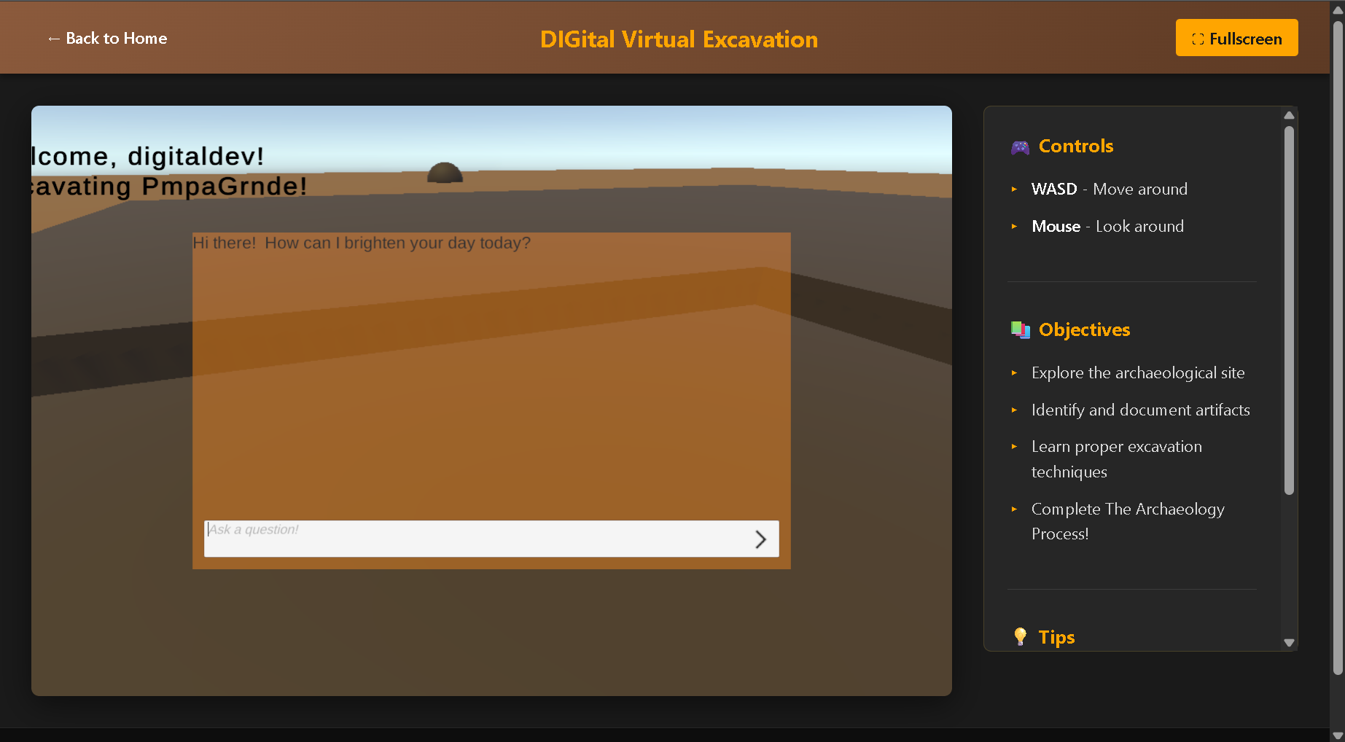Viewport: 1345px width, 742px height.
Task: Click the page scrollbar down arrow
Action: 1338,735
